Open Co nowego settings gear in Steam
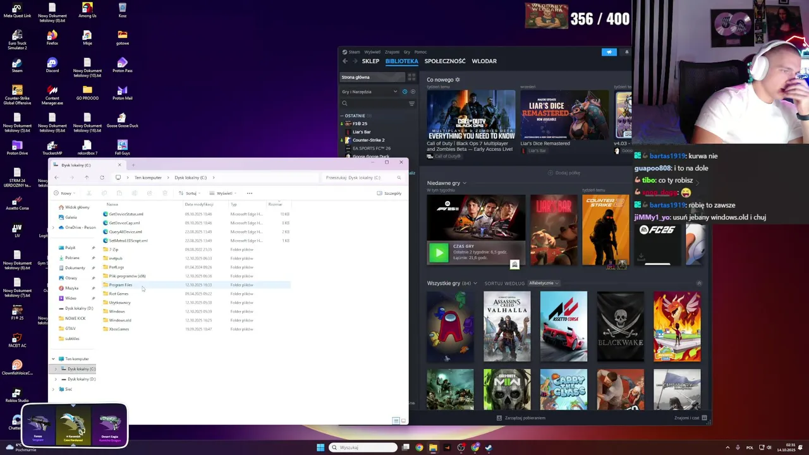 (458, 80)
